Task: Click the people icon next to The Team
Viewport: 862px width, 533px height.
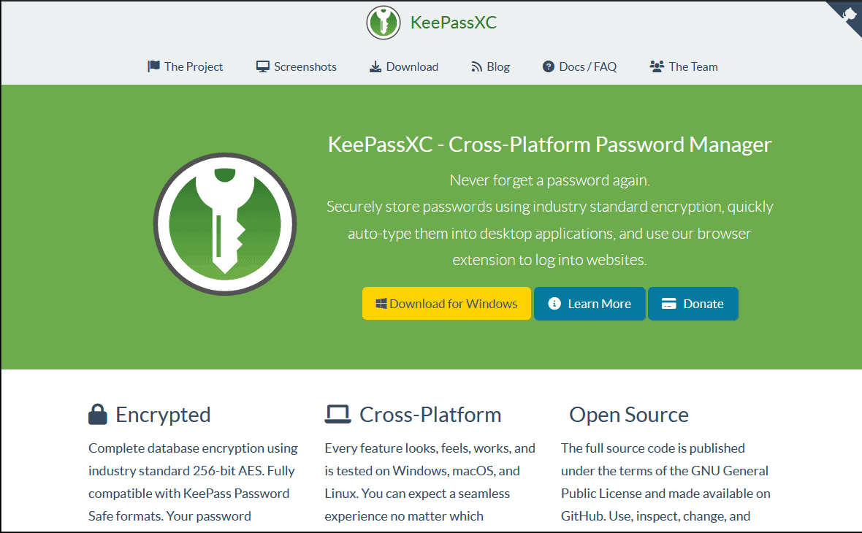Action: (x=656, y=66)
